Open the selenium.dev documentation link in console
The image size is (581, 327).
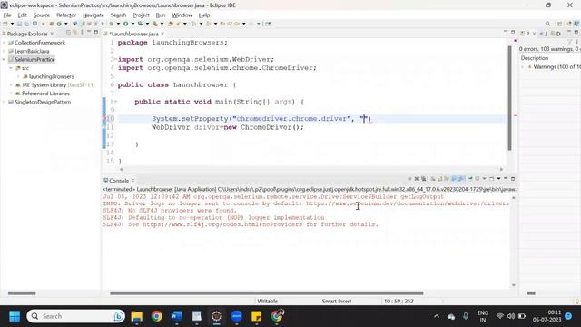408,203
